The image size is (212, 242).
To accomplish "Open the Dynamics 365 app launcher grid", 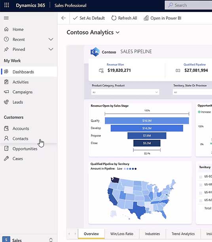I will point(6,5).
